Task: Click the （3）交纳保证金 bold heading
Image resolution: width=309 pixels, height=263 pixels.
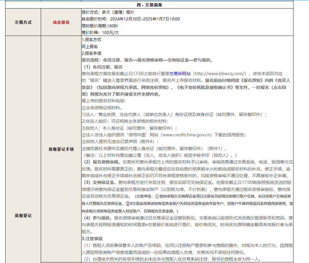Action: pyautogui.click(x=100, y=183)
